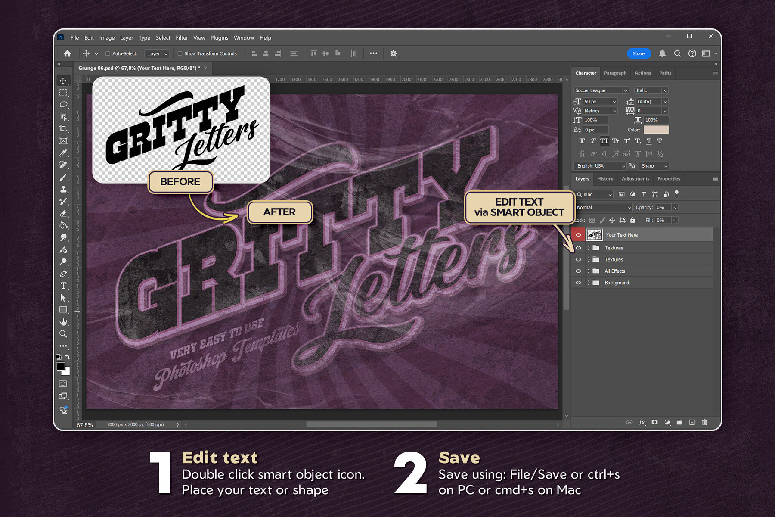Image resolution: width=775 pixels, height=517 pixels.
Task: Select the Your Text Here smart object thumbnail
Action: click(x=595, y=235)
